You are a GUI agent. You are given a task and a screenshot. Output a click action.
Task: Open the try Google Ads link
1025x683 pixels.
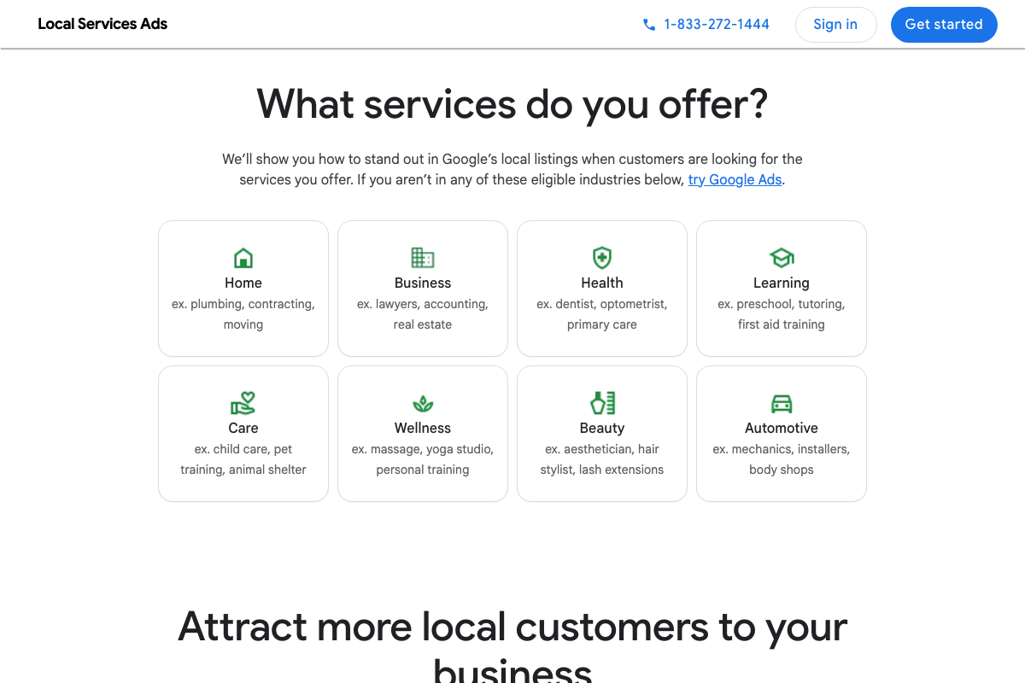pyautogui.click(x=735, y=179)
